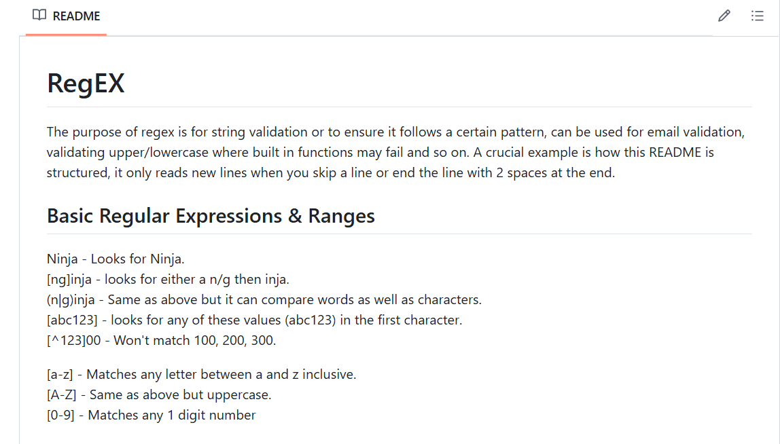Image resolution: width=780 pixels, height=444 pixels.
Task: Click the '[abc123]' description line
Action: click(x=254, y=320)
